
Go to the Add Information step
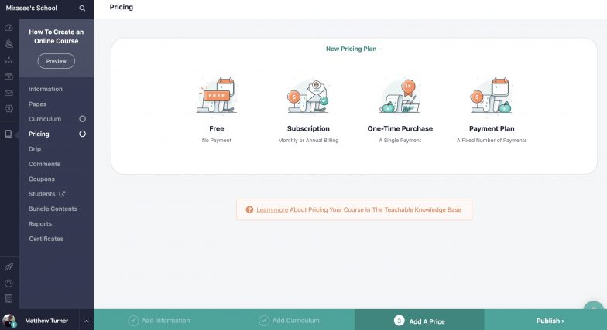click(159, 320)
